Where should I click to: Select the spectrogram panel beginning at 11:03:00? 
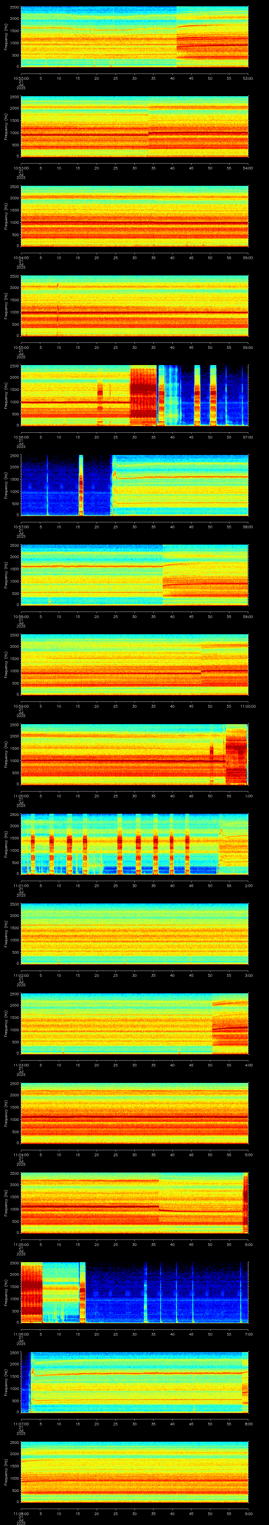pos(134,1024)
